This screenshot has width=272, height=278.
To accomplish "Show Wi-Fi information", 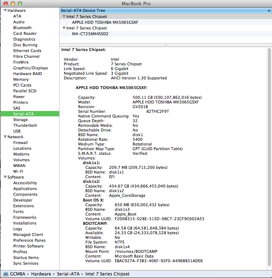I will pyautogui.click(x=18, y=171).
